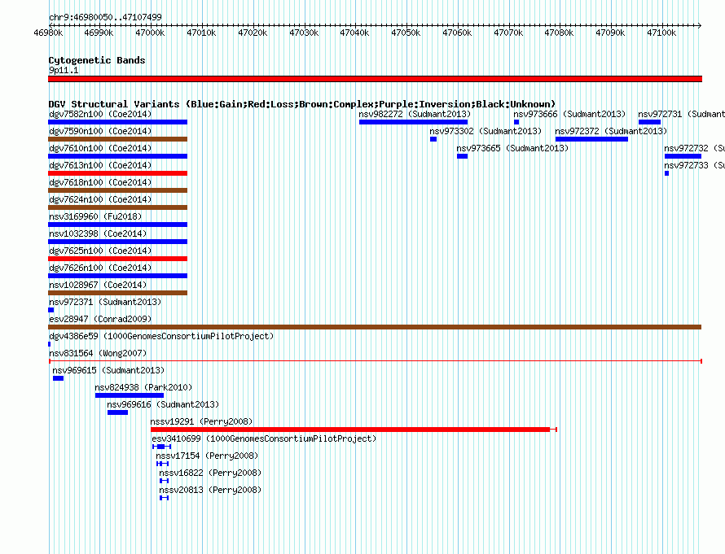
Task: Select the blue nsv969616 gain bar
Action: (117, 412)
